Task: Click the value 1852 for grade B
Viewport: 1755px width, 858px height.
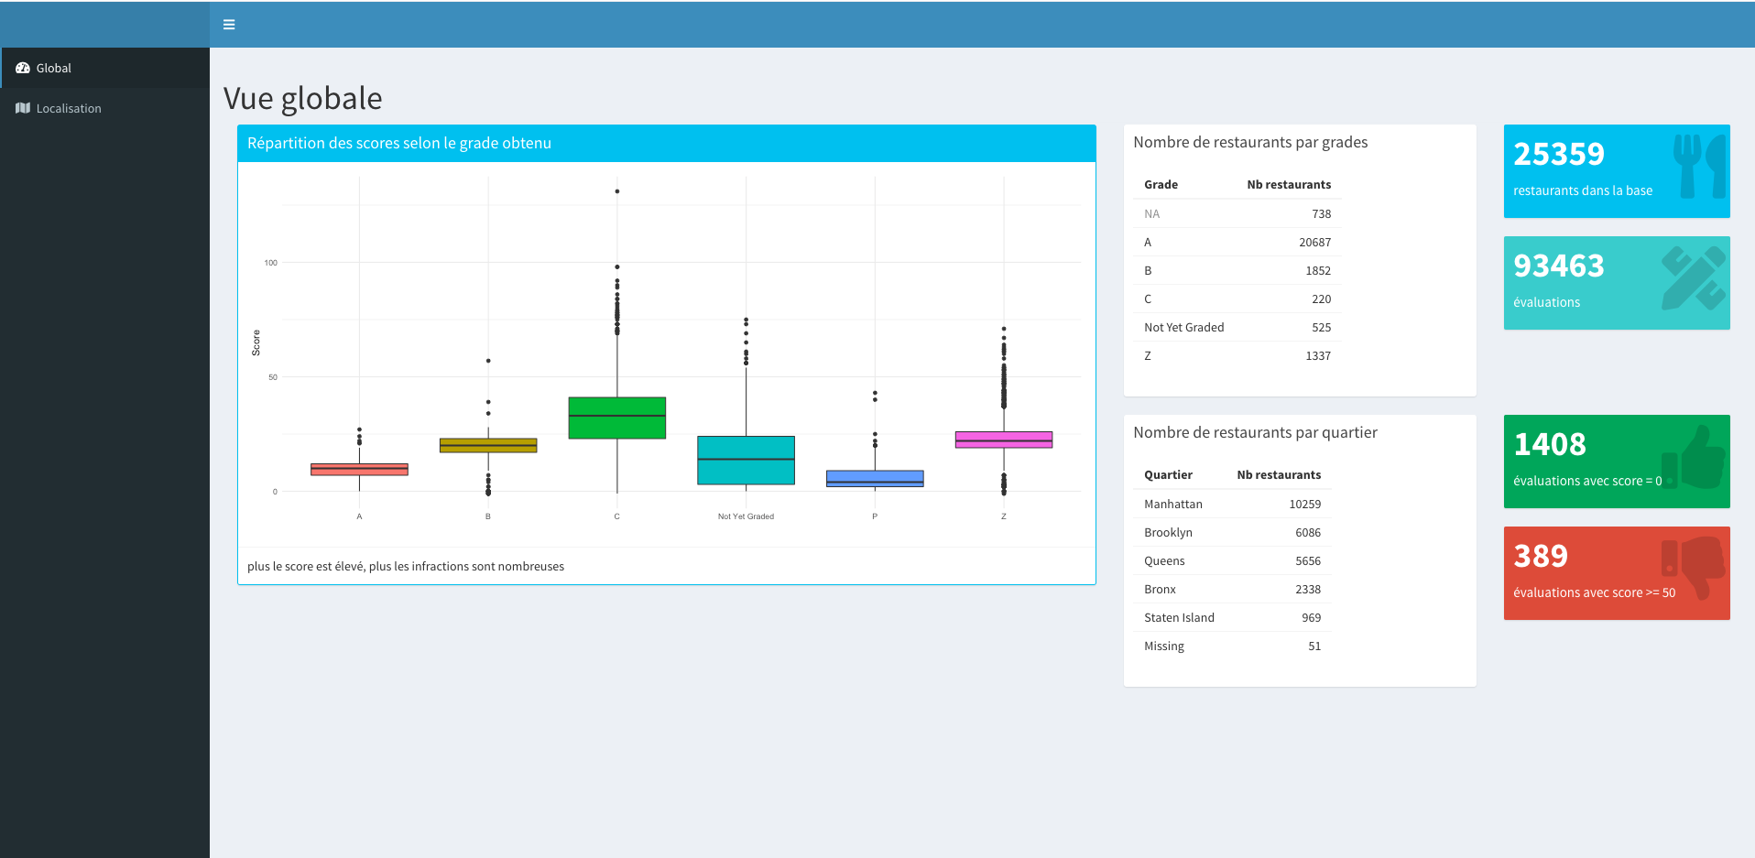Action: click(1318, 270)
